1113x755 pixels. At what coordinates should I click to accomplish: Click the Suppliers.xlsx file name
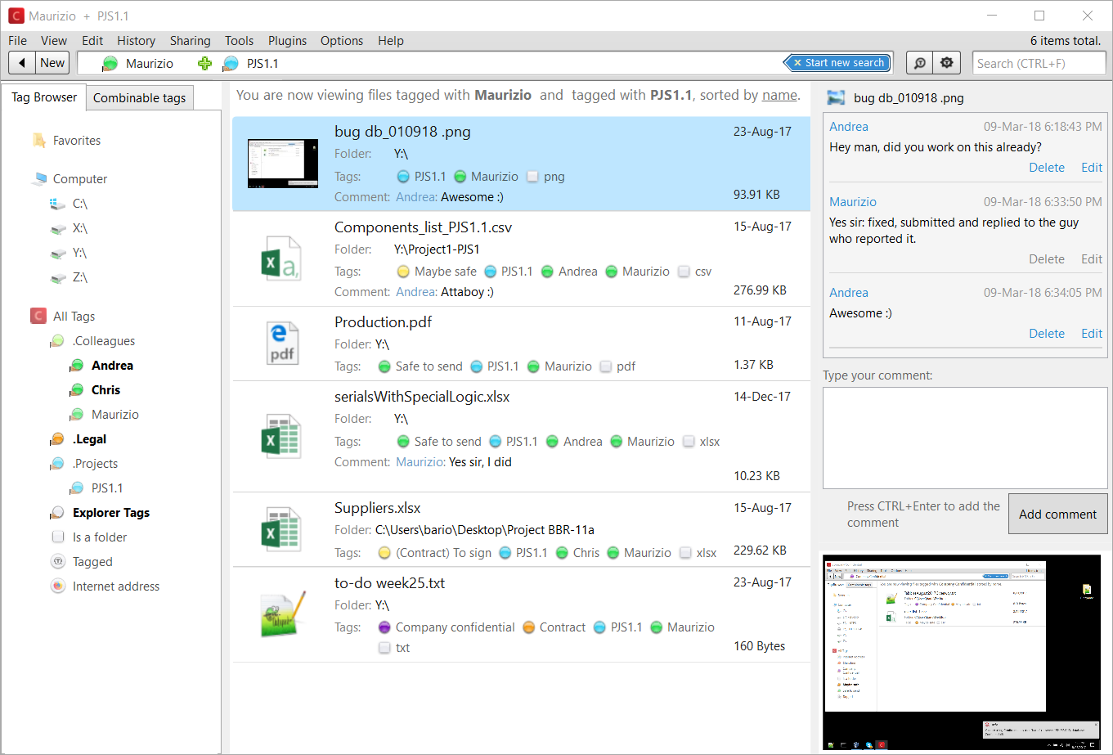tap(378, 508)
